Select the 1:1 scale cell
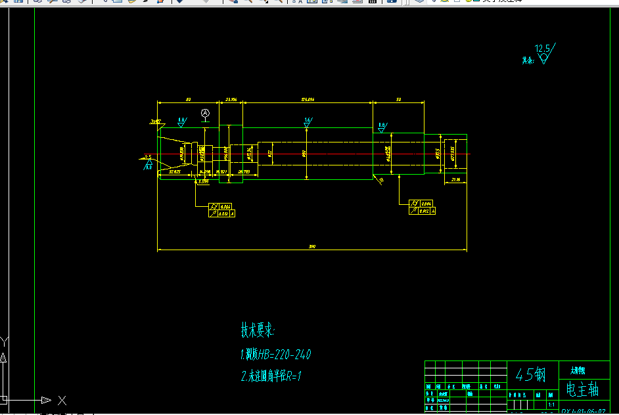Screen dimensions: 619x415 [551, 404]
